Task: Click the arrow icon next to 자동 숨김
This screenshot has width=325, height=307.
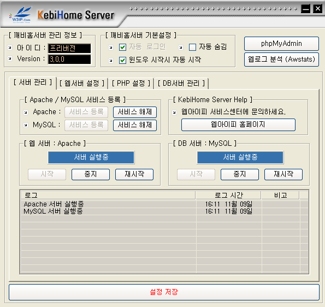Action: click(x=181, y=48)
